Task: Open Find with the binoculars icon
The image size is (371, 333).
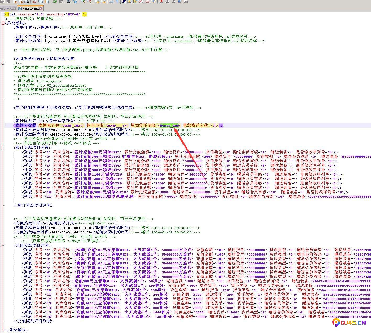Action: coord(69,1)
